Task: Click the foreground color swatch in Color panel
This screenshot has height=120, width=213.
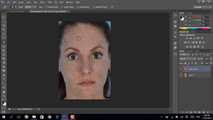Action: (x=181, y=17)
